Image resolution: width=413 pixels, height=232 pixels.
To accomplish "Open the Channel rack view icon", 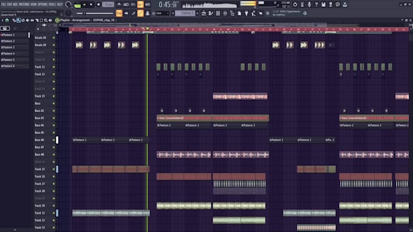I will 218,13.
